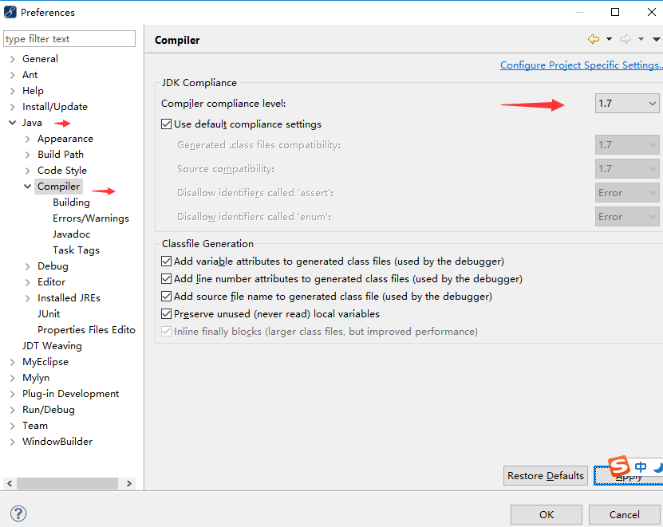Click the 'type filter text' field

(69, 38)
